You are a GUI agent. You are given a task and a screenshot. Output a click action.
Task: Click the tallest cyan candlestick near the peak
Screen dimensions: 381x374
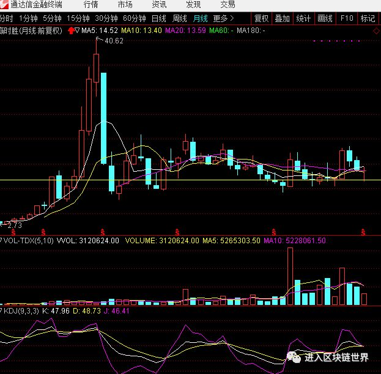pyautogui.click(x=103, y=119)
